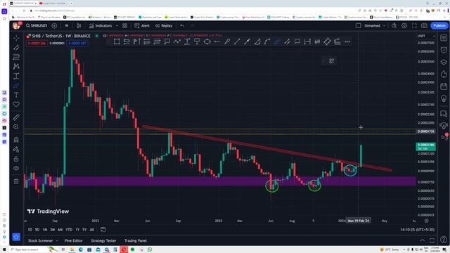Open the layout setup square icon
The width and height of the screenshot is (450, 253).
tap(358, 26)
